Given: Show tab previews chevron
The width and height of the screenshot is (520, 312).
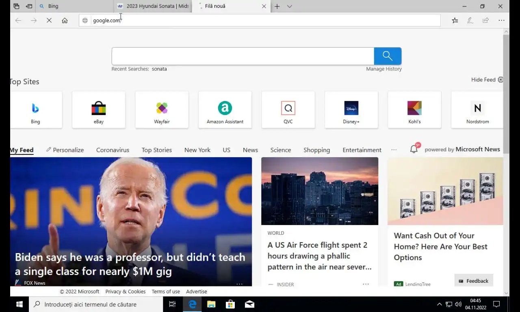Looking at the screenshot, I should click(289, 6).
